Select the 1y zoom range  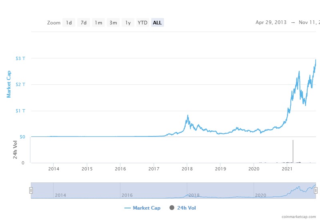click(x=128, y=23)
